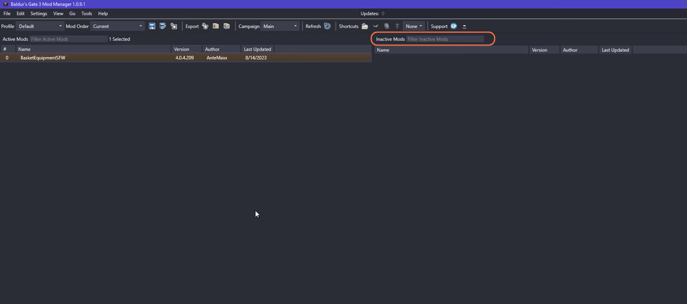Image resolution: width=687 pixels, height=304 pixels.
Task: Click index 0 of BasketEquipmentSFW row
Action: click(x=6, y=58)
